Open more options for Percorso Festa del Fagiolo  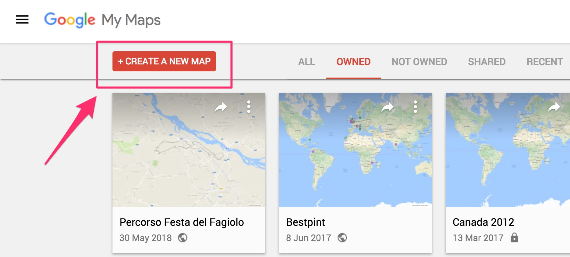[249, 107]
